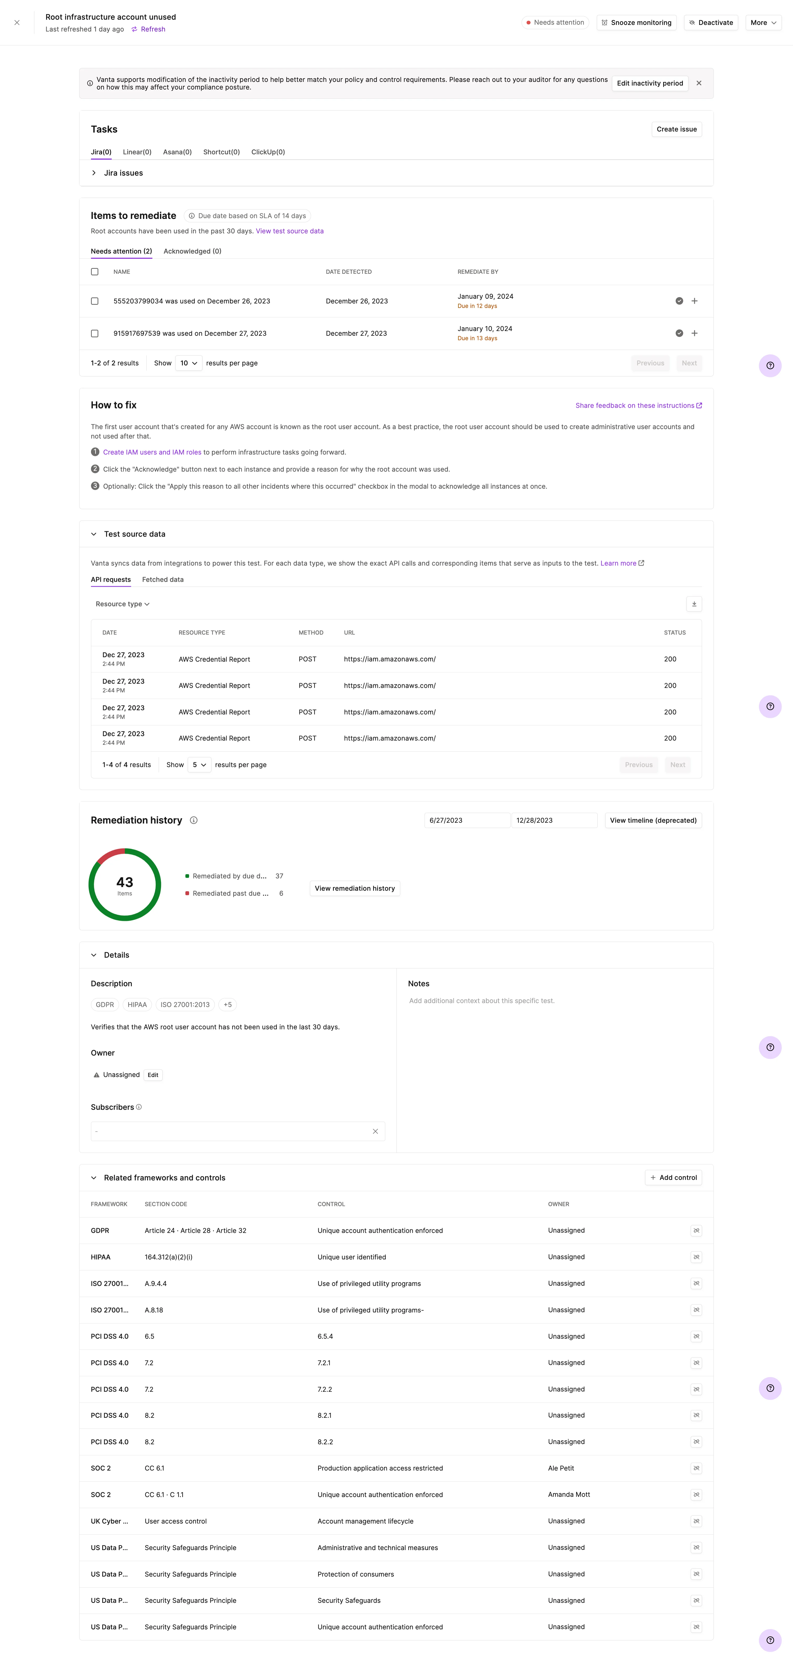Open the Resource type filter dropdown

123,604
